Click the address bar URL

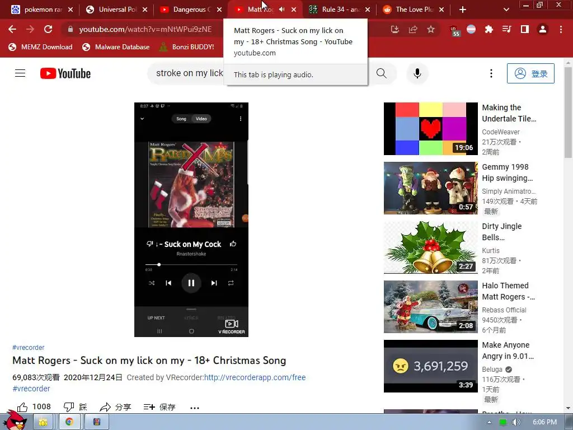coord(145,29)
